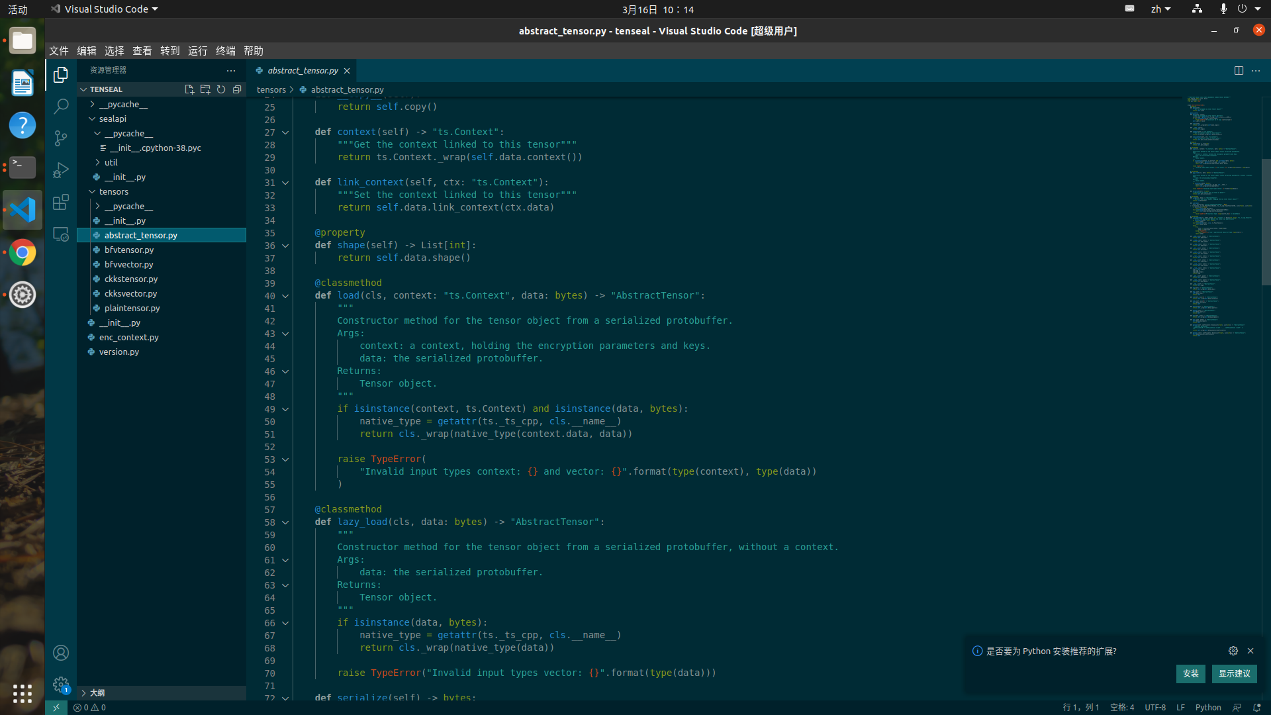Open the Extensions view

click(x=61, y=202)
